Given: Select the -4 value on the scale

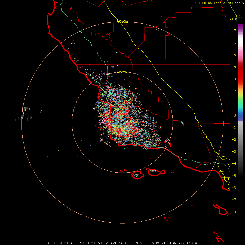Looking at the screenshot, I should click(234, 164).
